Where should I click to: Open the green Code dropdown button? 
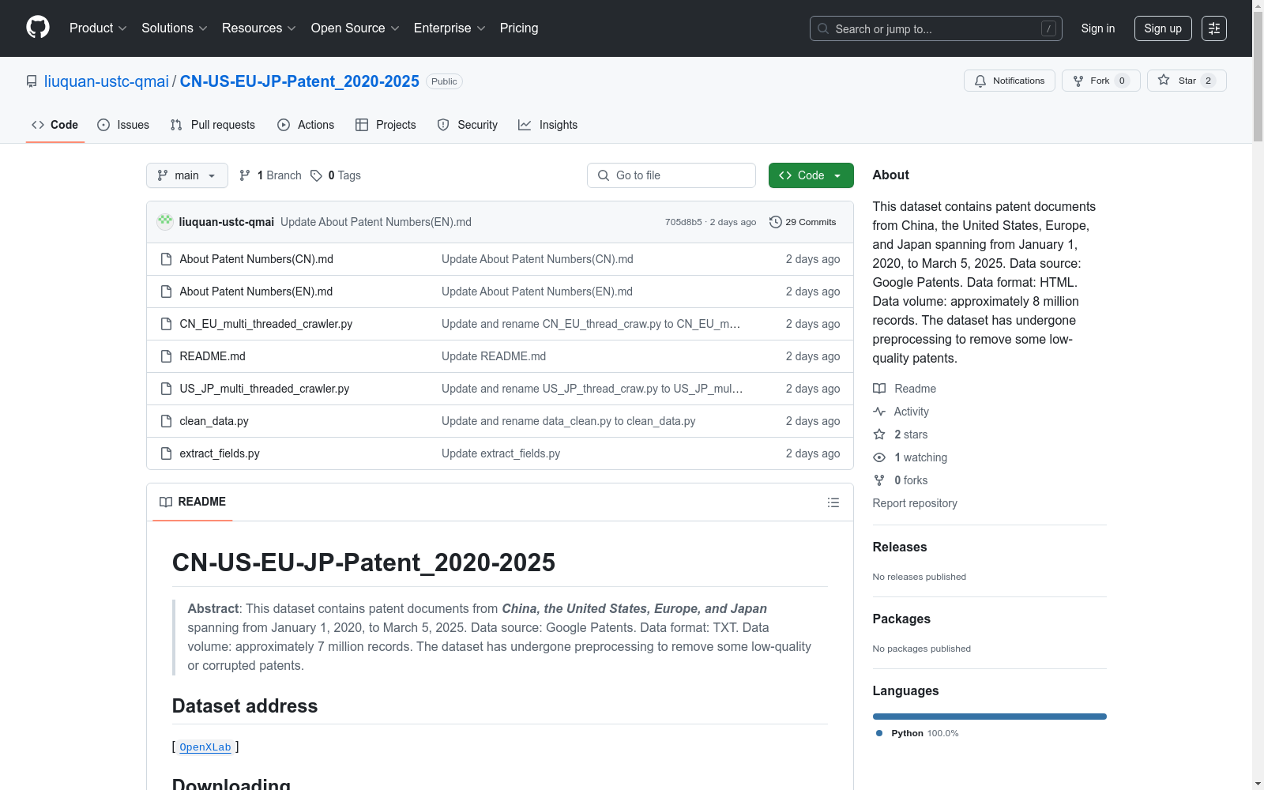pyautogui.click(x=811, y=175)
